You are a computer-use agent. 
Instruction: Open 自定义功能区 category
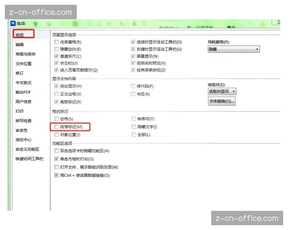pyautogui.click(x=27, y=149)
